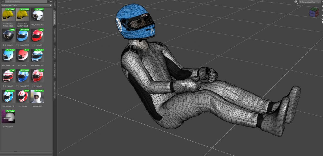Open the Sort by Name dropdown
This screenshot has height=156, width=323.
(26, 5)
